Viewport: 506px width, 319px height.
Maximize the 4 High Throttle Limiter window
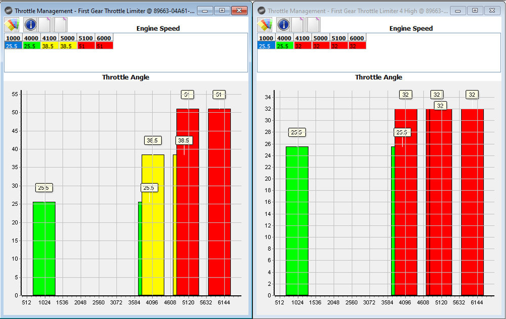coord(475,11)
